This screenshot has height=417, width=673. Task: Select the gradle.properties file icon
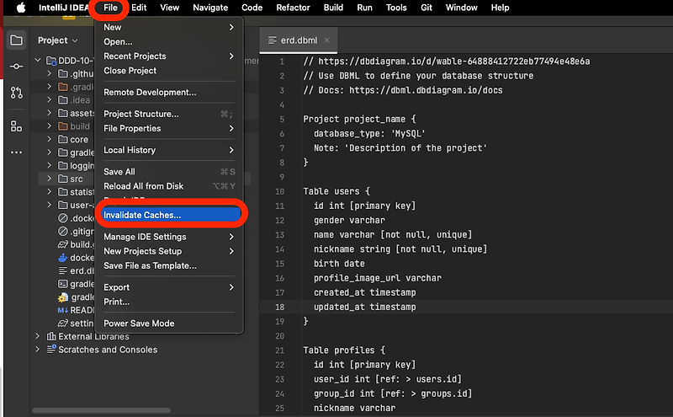click(63, 297)
